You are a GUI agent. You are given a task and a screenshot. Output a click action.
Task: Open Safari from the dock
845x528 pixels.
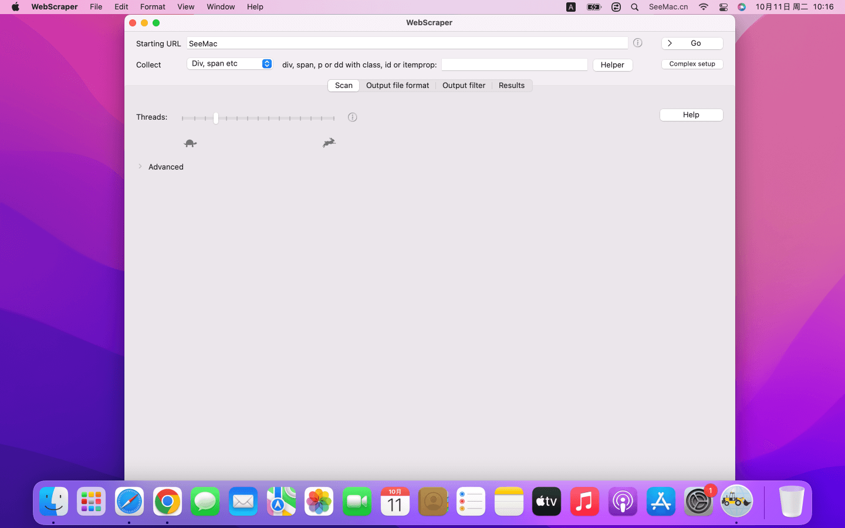tap(129, 502)
